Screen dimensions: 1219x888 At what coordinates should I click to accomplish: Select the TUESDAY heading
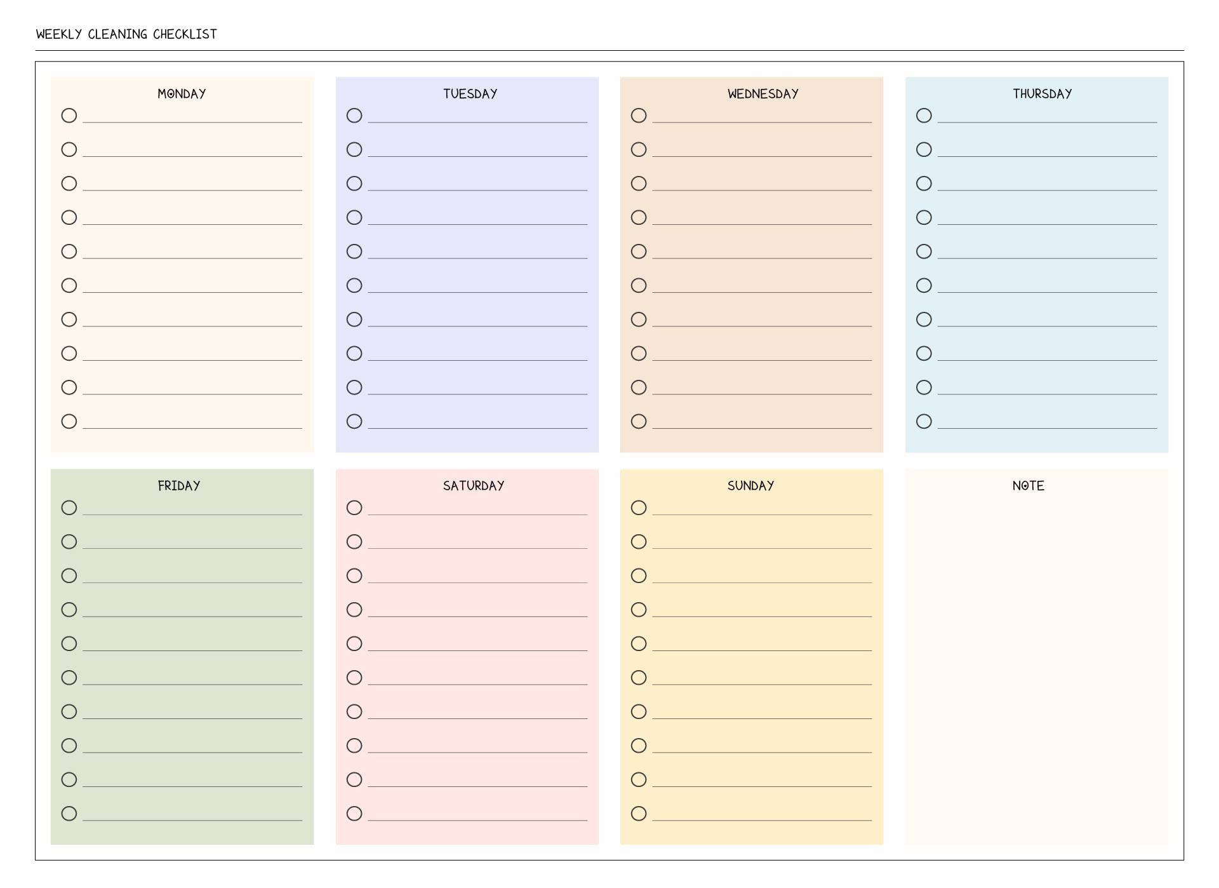tap(470, 94)
